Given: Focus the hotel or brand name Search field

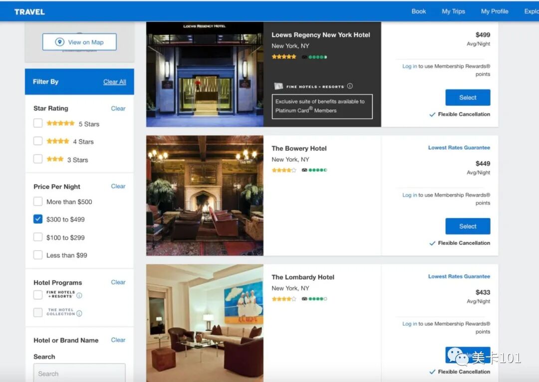Looking at the screenshot, I should click(x=79, y=373).
